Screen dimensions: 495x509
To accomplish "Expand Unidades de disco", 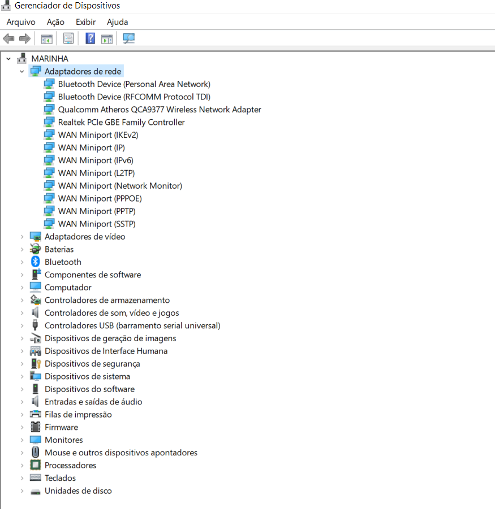I will pyautogui.click(x=21, y=491).
